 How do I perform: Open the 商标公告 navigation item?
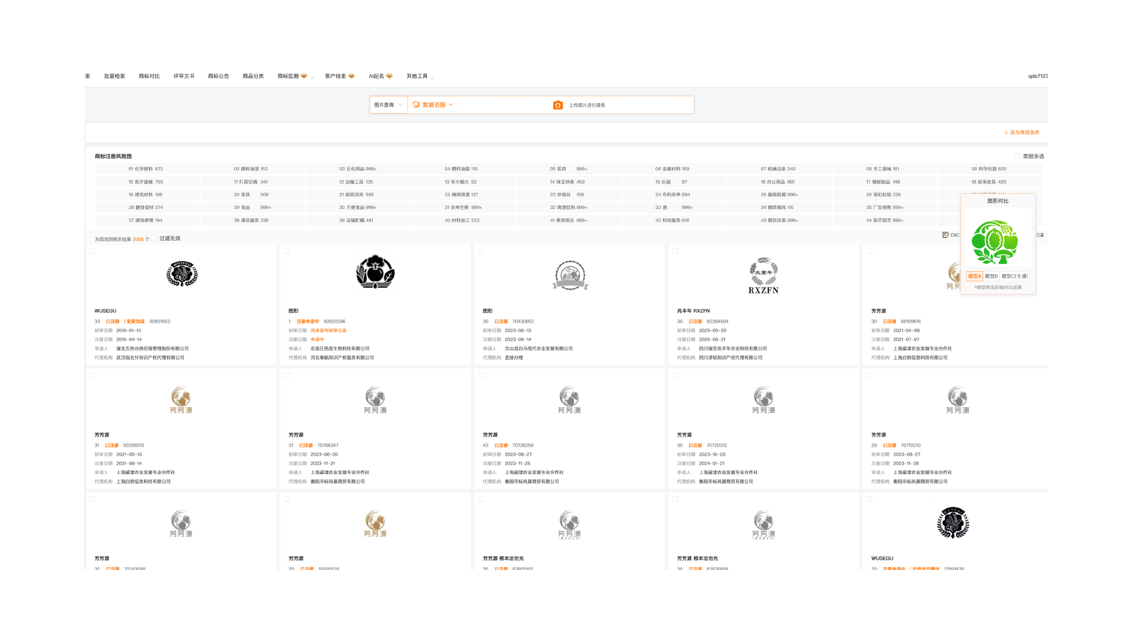point(219,76)
